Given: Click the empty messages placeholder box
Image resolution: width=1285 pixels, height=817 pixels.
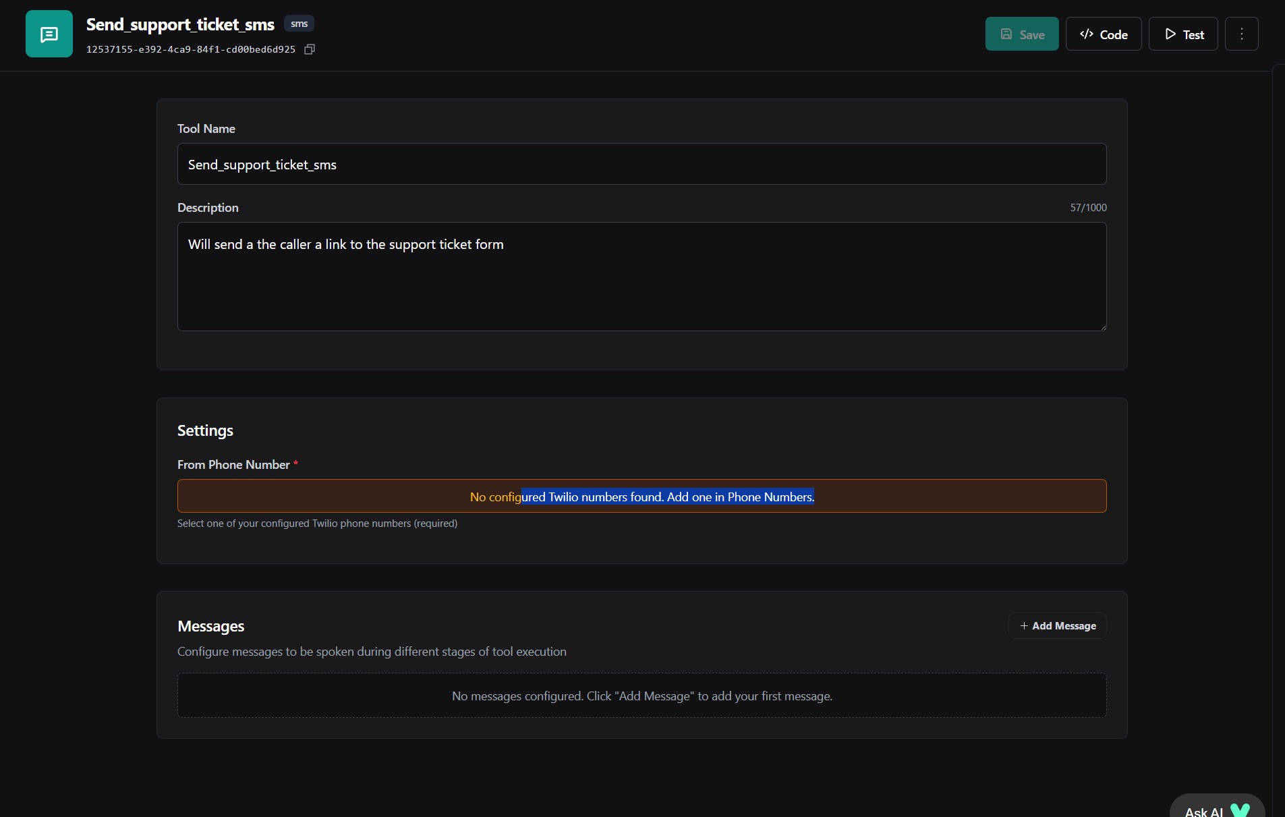Looking at the screenshot, I should [x=641, y=695].
